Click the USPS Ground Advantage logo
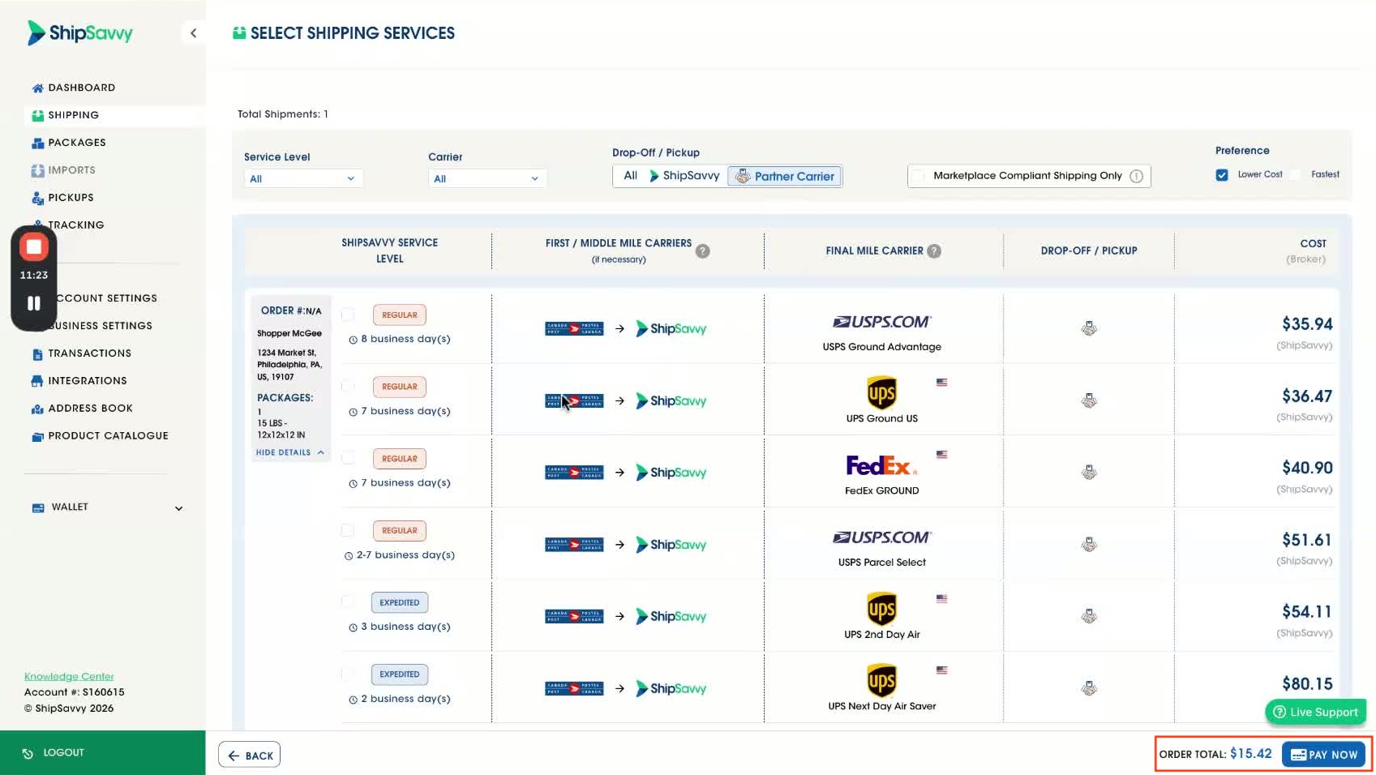Image resolution: width=1376 pixels, height=775 pixels. [x=882, y=322]
